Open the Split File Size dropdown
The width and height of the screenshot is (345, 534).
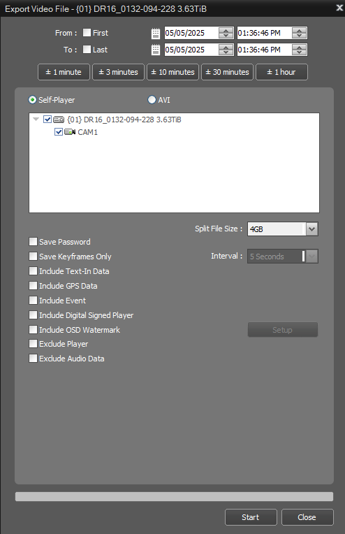point(312,229)
